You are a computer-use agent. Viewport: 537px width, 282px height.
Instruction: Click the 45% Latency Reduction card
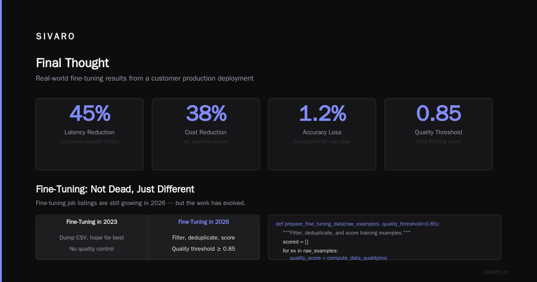pyautogui.click(x=89, y=134)
